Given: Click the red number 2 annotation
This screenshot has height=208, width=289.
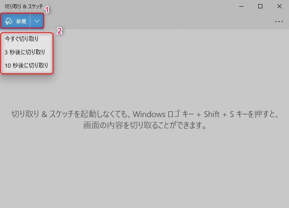Looking at the screenshot, I should coord(59,31).
